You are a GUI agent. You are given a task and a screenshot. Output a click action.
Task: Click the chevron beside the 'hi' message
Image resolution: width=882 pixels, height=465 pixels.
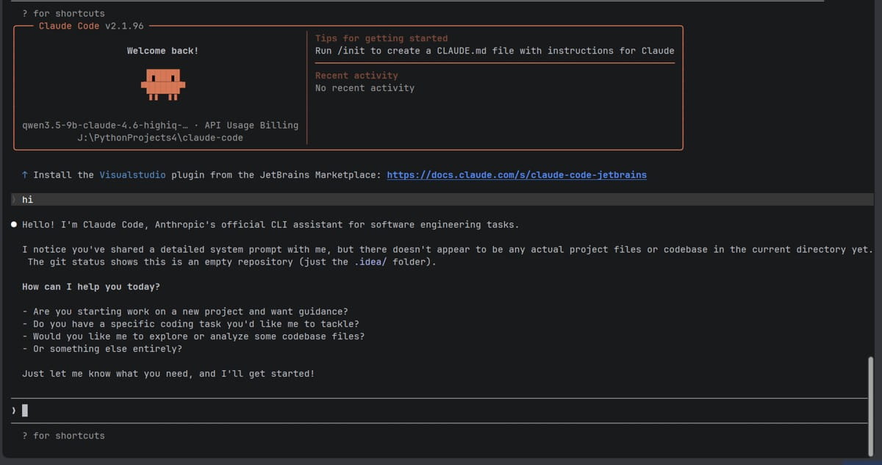click(14, 200)
